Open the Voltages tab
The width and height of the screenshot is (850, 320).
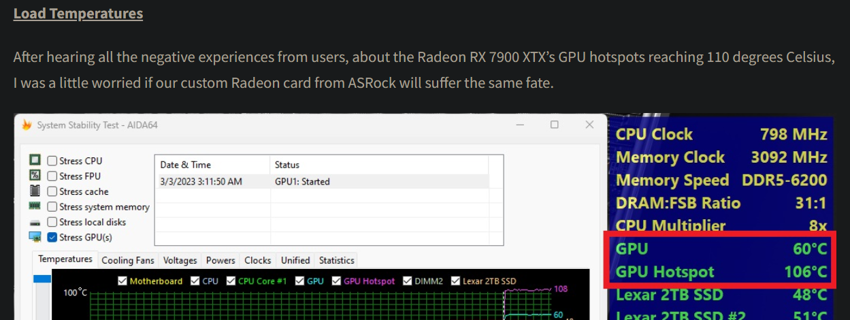coord(180,260)
